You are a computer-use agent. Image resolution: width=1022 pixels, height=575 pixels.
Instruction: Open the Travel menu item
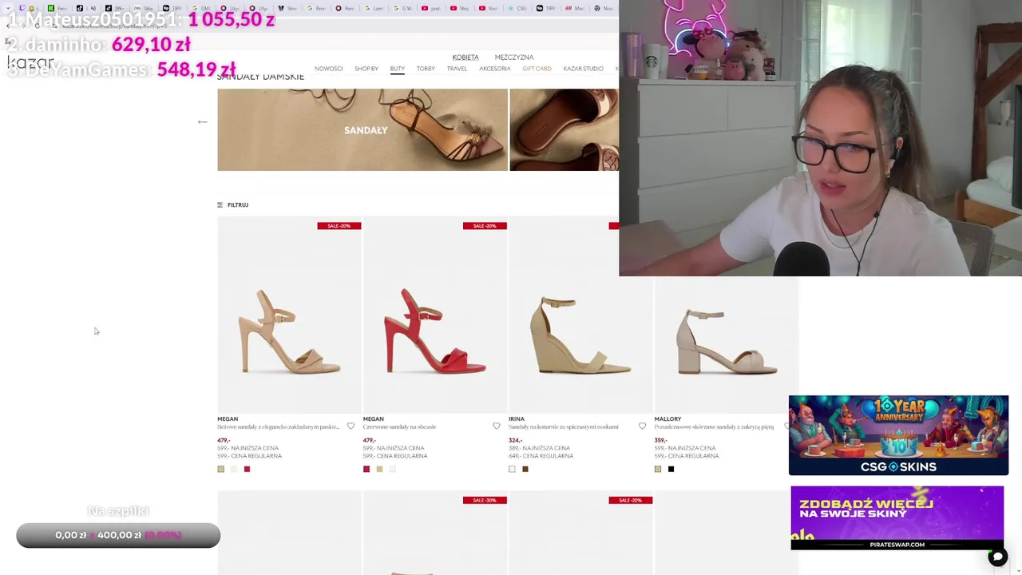click(457, 69)
